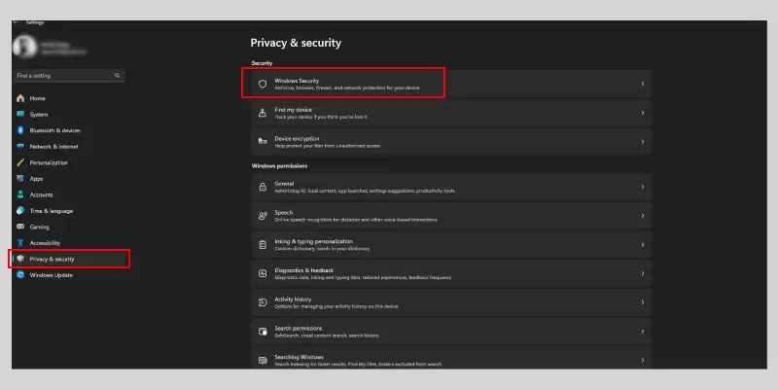Click the Search permissions icon
Viewport: 778px width, 389px height.
[x=263, y=332]
